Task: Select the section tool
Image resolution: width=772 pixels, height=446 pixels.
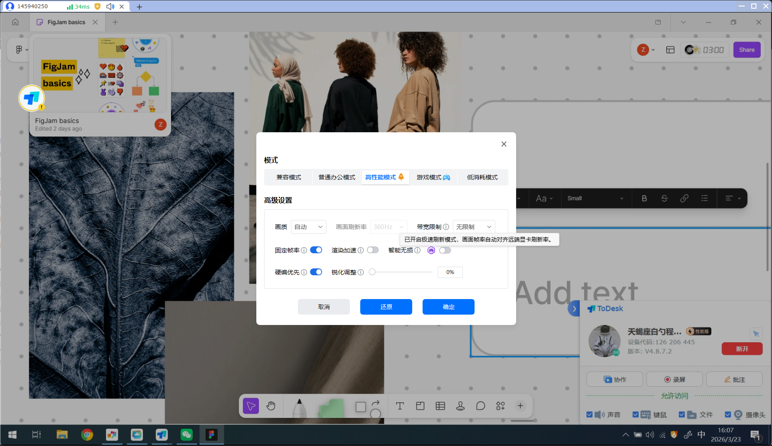Action: 420,406
